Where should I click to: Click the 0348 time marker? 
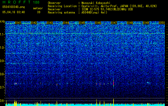(x=130, y=23)
